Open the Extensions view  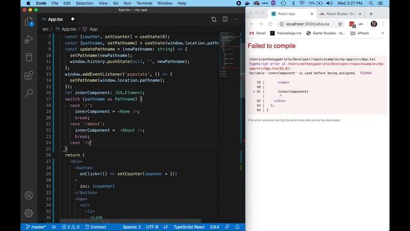coord(29,75)
